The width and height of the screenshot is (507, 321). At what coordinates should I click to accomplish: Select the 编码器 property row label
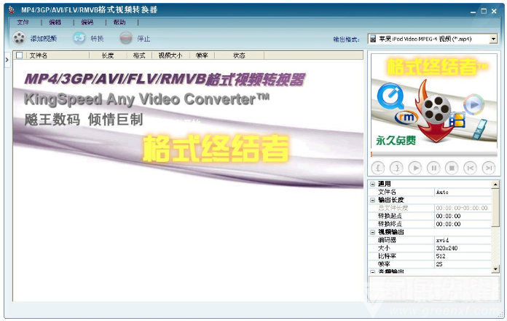(387, 240)
